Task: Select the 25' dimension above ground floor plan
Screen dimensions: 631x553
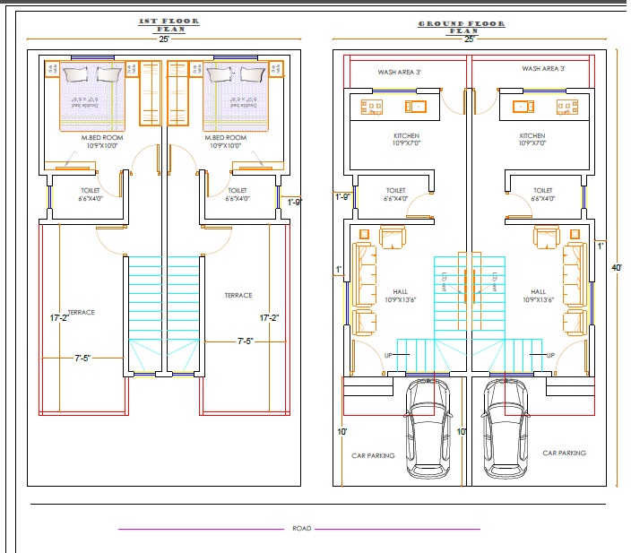Action: (x=470, y=39)
